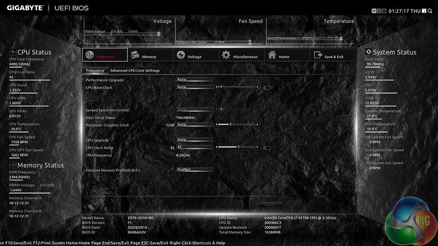Click the Host Clock Value 100.00MHz
Screen dimensions: 438x246
point(186,118)
